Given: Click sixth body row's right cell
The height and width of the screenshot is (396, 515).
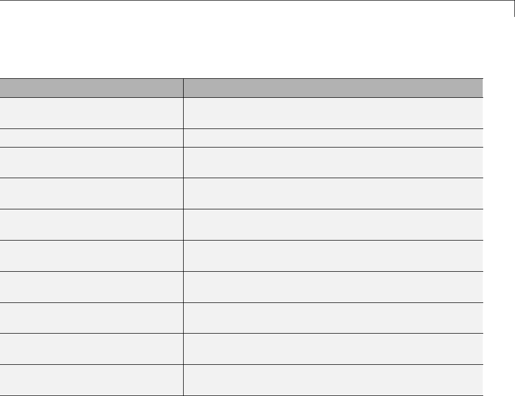Looking at the screenshot, I should coord(333,255).
